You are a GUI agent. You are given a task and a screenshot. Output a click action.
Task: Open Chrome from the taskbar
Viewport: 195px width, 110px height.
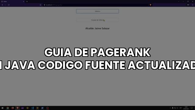click(8, 108)
